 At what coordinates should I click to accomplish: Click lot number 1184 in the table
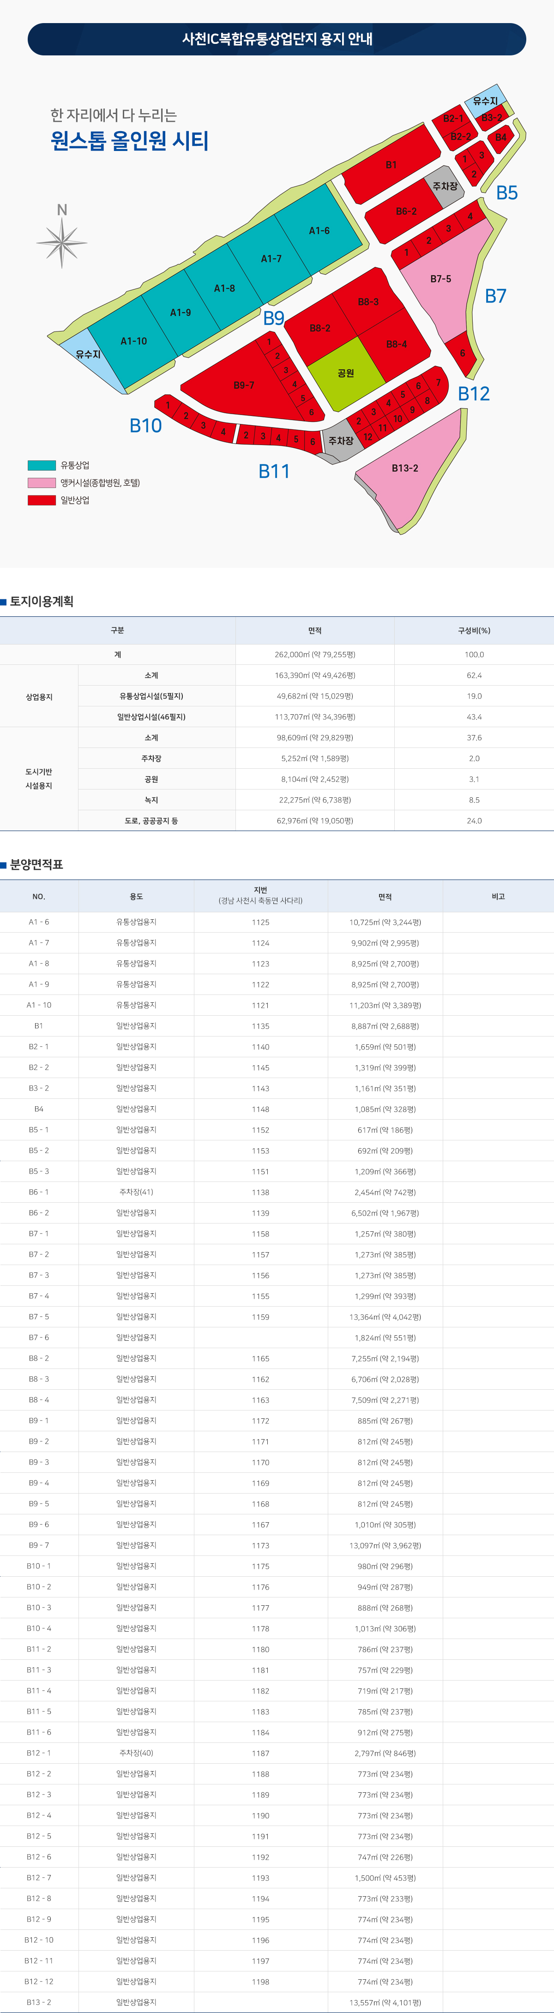tap(261, 1732)
